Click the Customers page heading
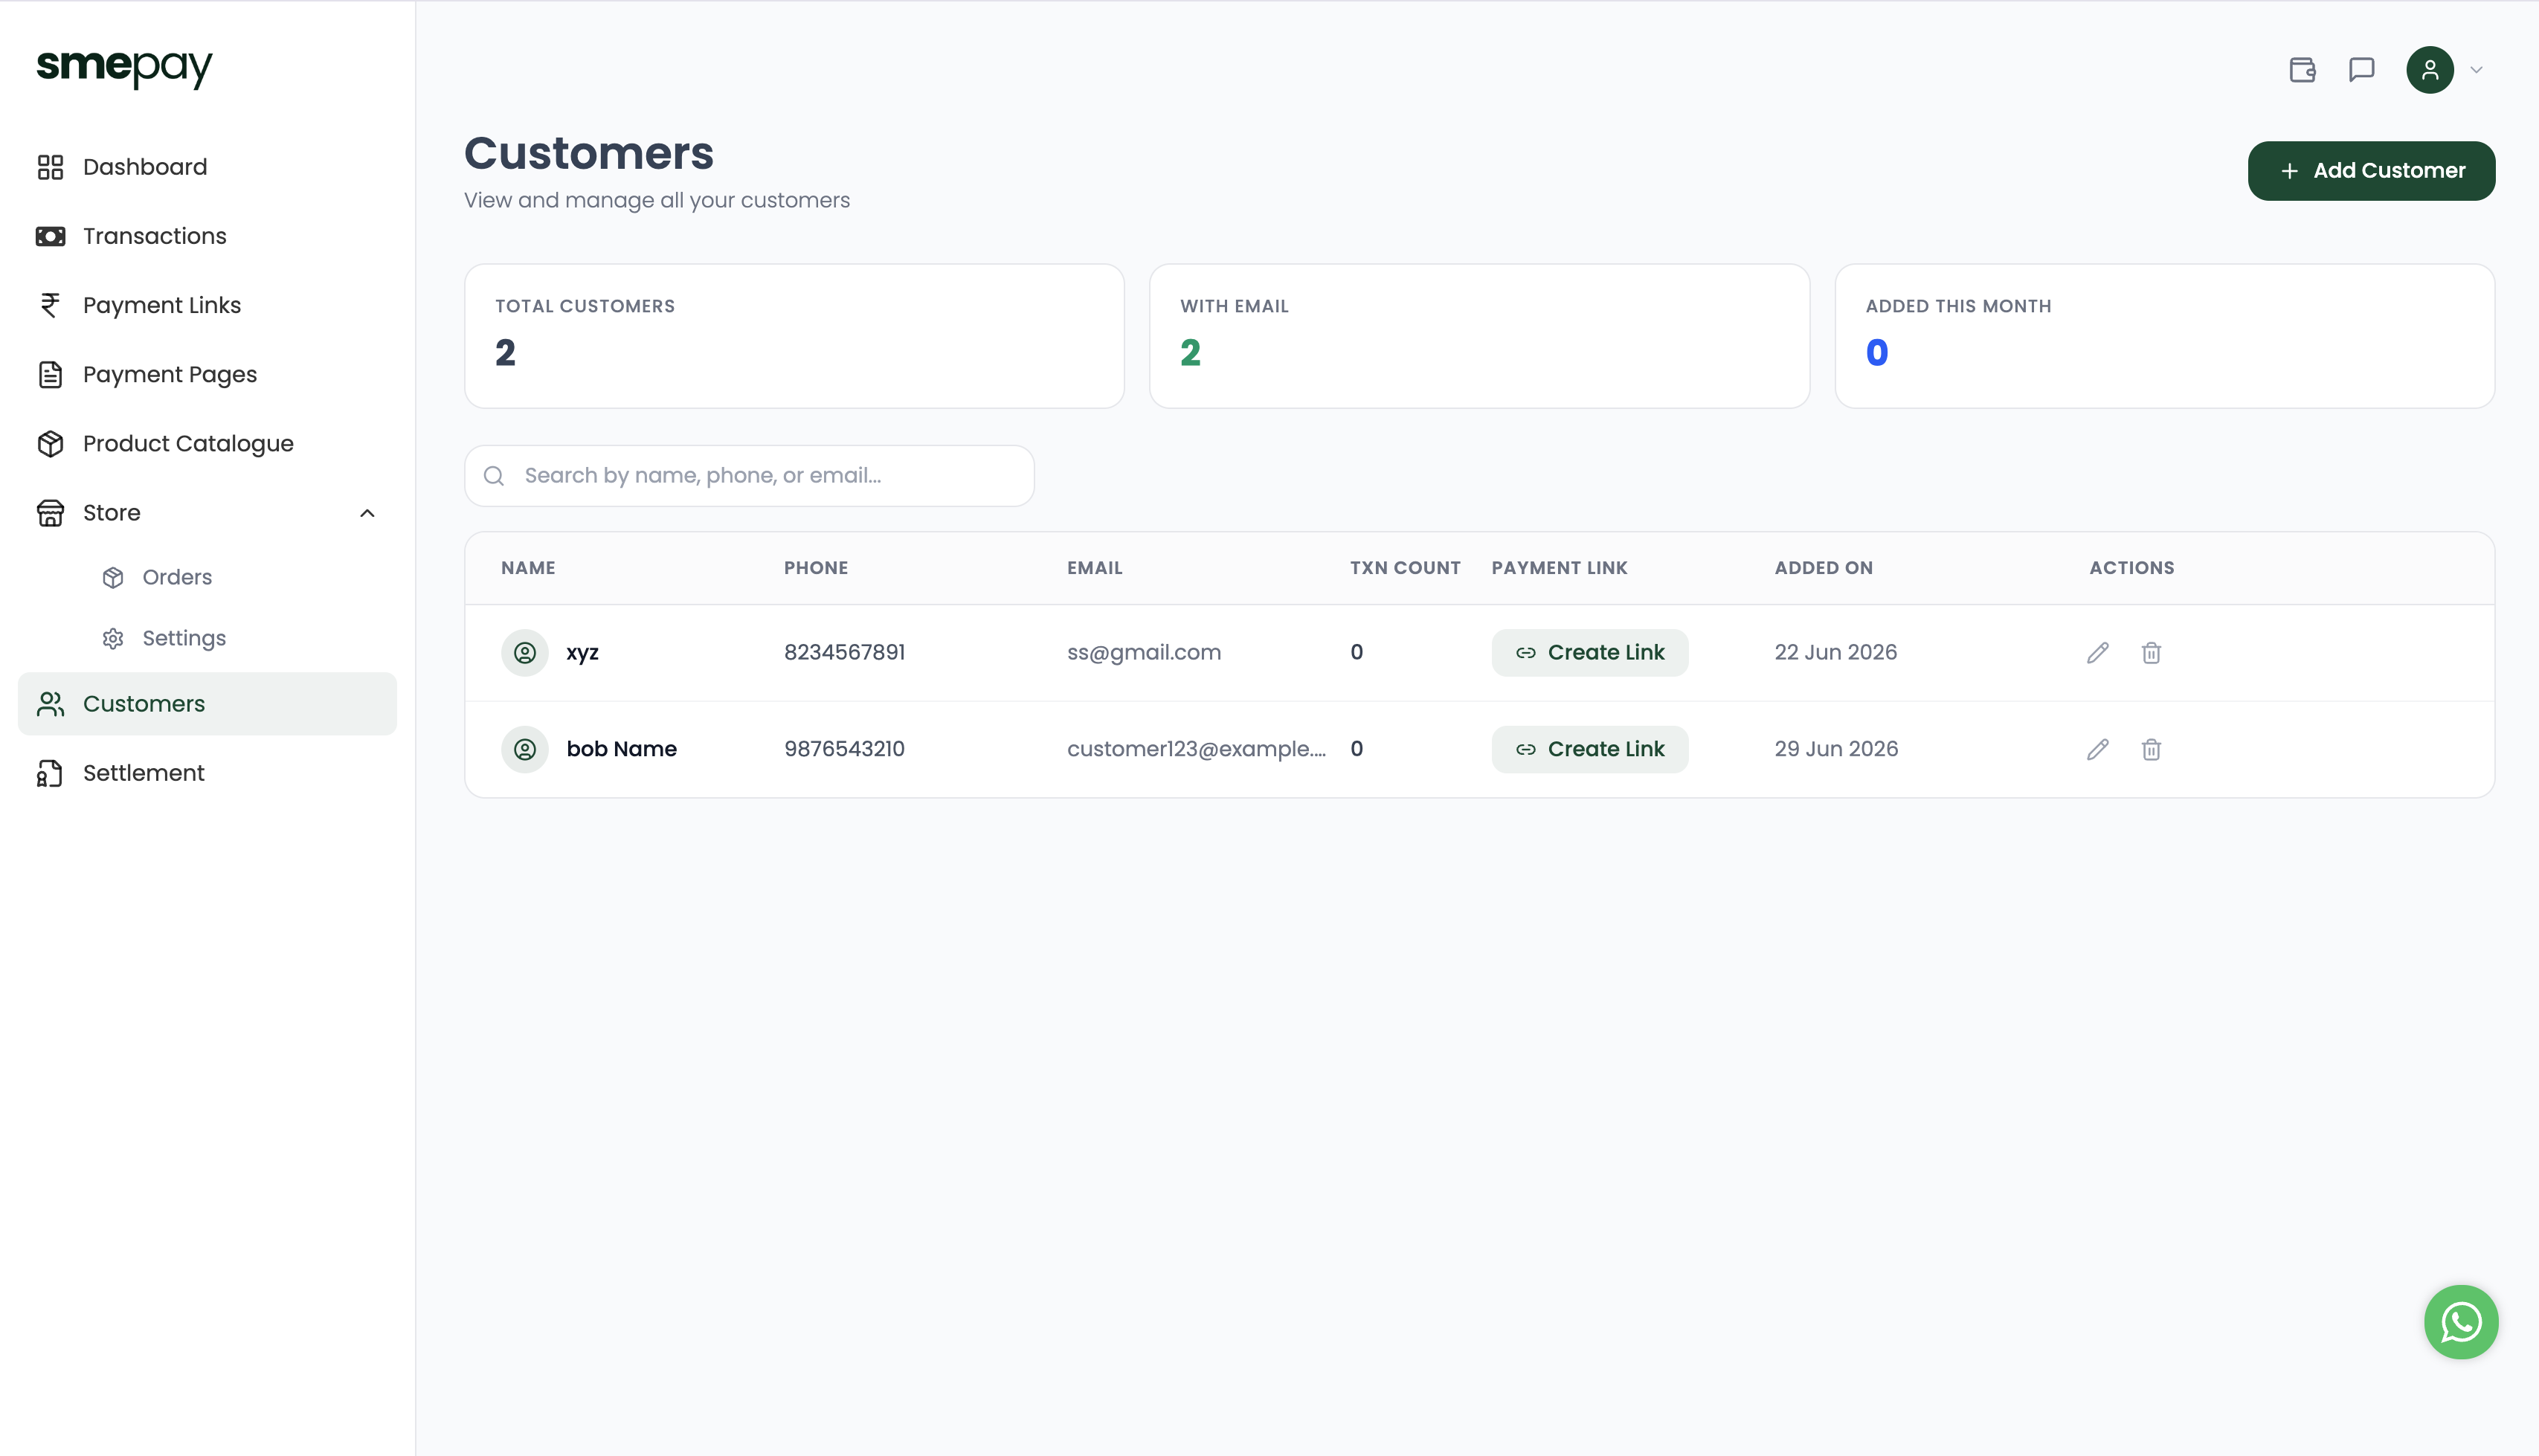 coord(589,154)
